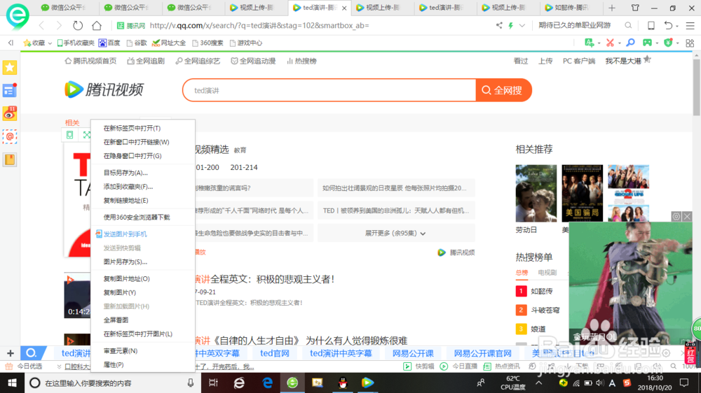Open 热搜榜 link
701x393 pixels.
pos(301,61)
